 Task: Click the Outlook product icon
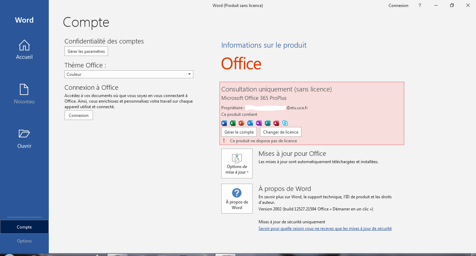pos(250,123)
